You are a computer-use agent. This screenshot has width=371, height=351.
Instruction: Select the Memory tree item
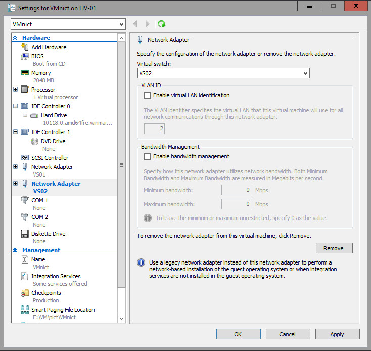coord(41,73)
